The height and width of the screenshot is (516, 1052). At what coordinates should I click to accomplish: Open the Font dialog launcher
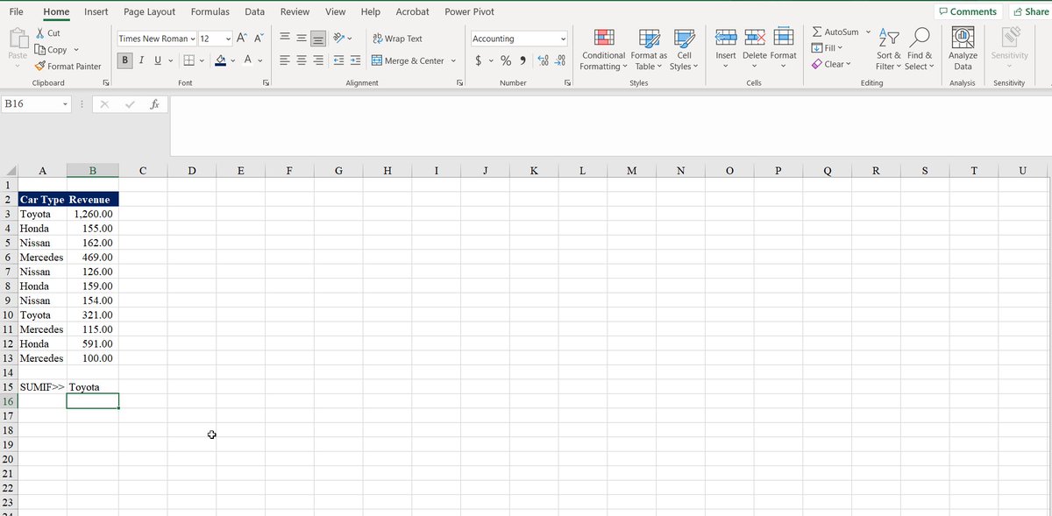267,82
